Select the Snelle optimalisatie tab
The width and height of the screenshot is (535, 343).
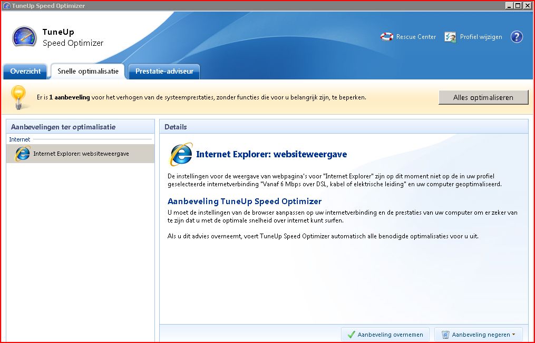(88, 72)
